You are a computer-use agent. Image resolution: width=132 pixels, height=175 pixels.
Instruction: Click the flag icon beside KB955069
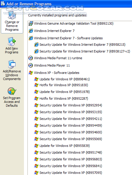click(36, 139)
